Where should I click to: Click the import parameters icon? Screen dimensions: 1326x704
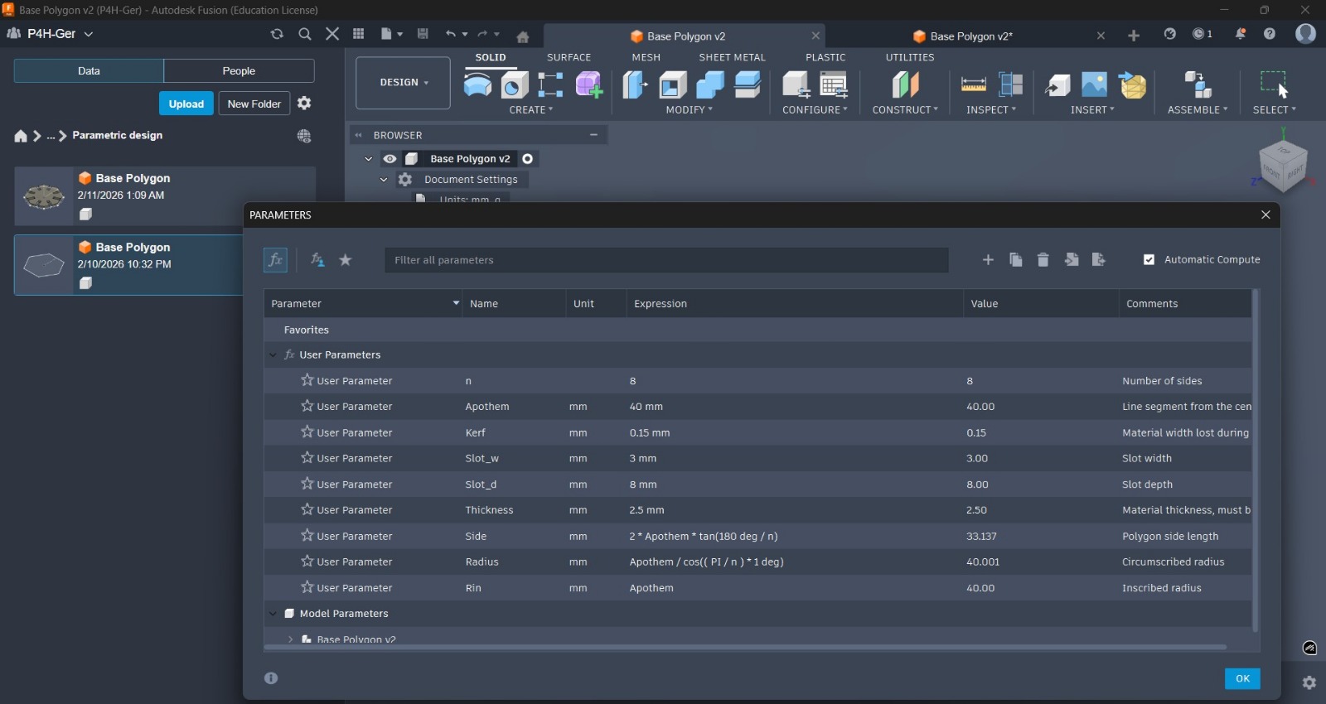tap(1072, 260)
